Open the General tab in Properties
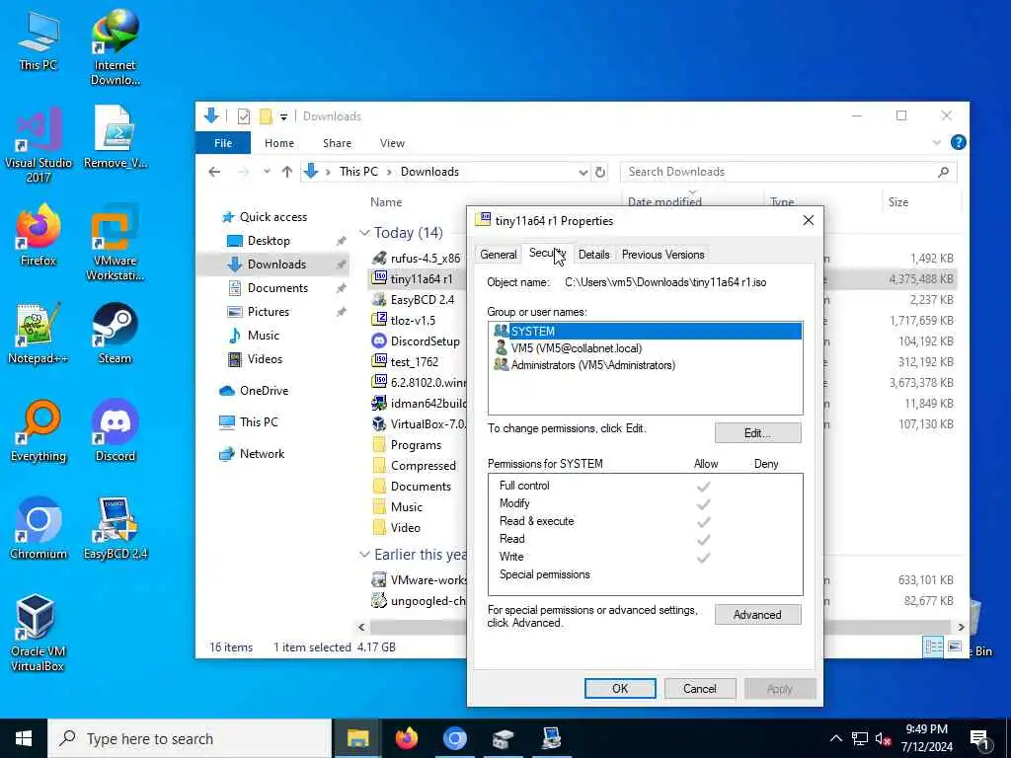This screenshot has height=758, width=1011. [x=498, y=255]
